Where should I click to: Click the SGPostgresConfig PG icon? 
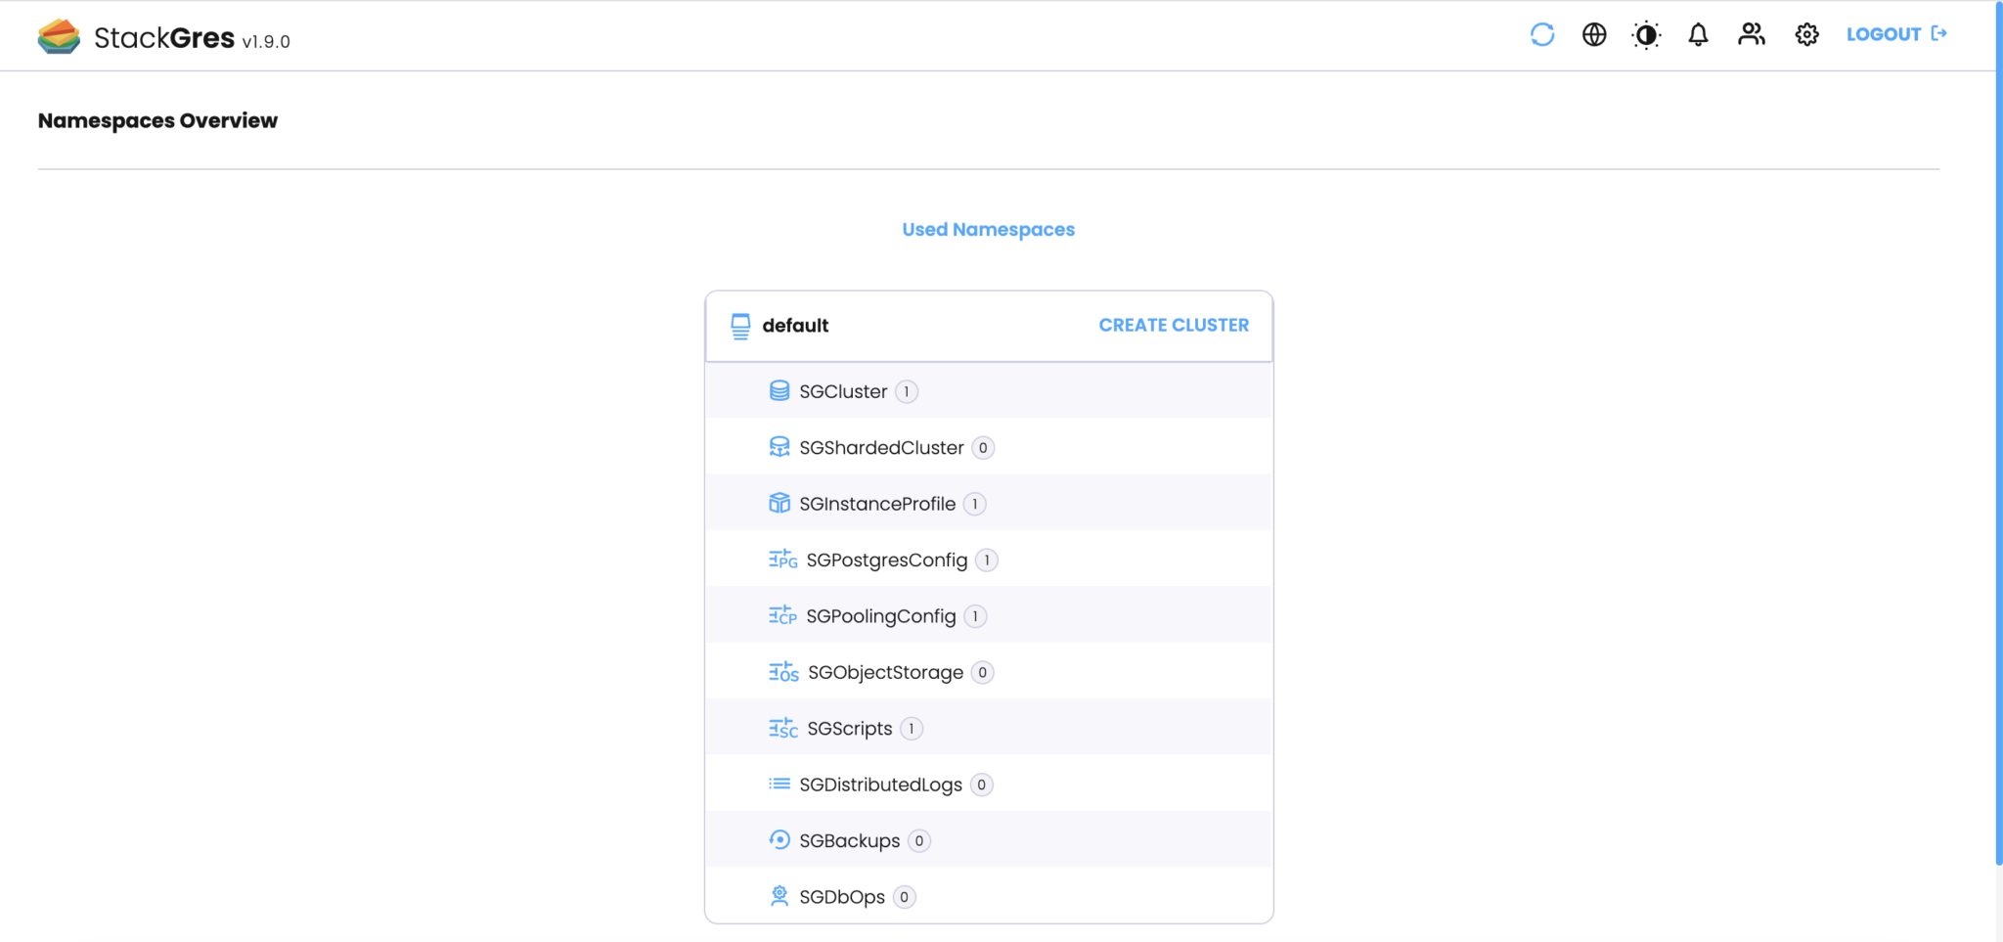(783, 560)
